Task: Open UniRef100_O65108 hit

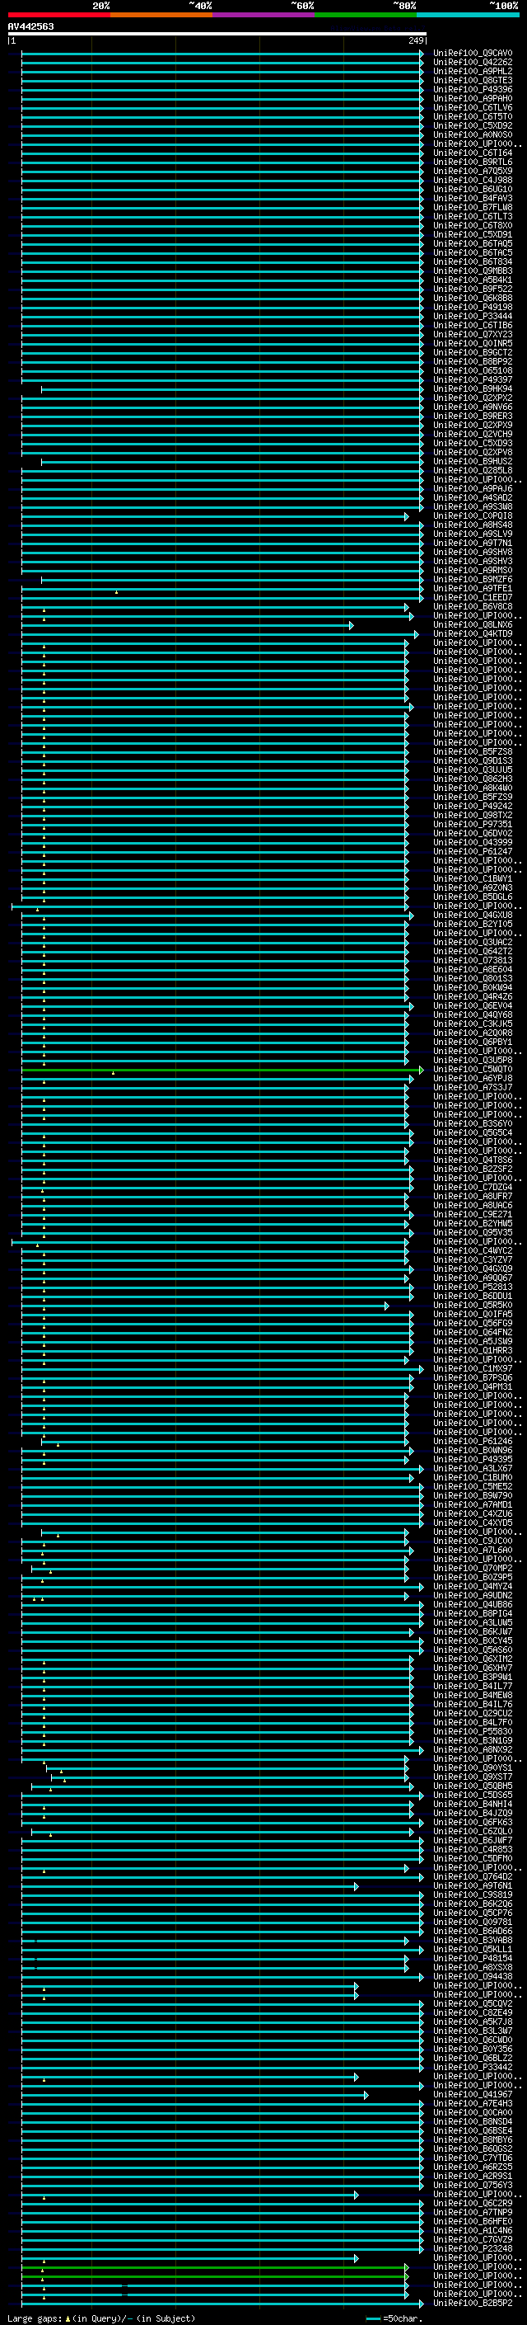Action: pos(472,371)
